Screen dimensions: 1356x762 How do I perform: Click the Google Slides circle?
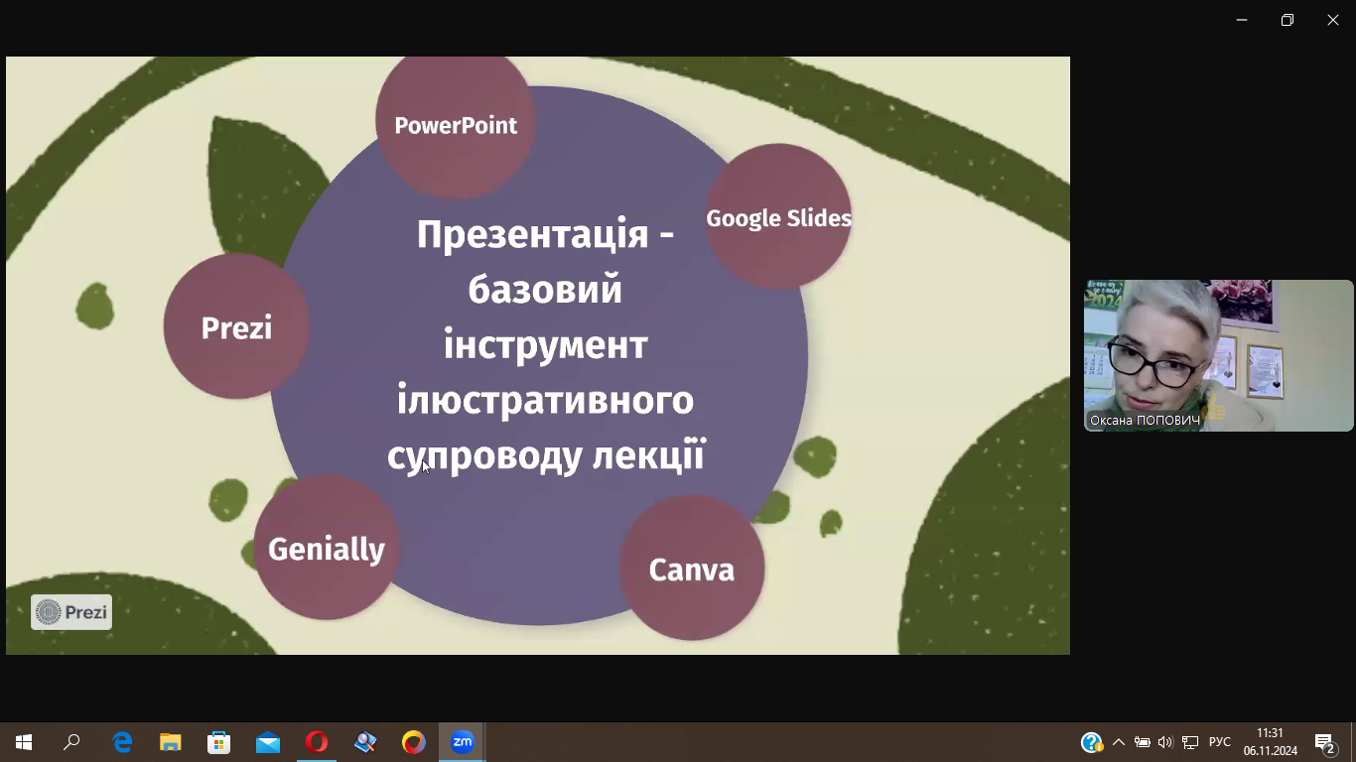click(778, 217)
